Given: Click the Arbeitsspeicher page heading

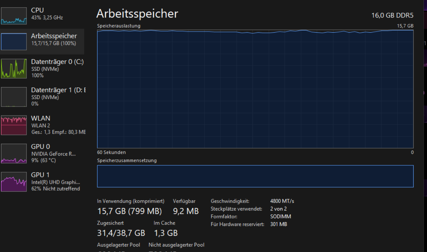Looking at the screenshot, I should pos(137,14).
